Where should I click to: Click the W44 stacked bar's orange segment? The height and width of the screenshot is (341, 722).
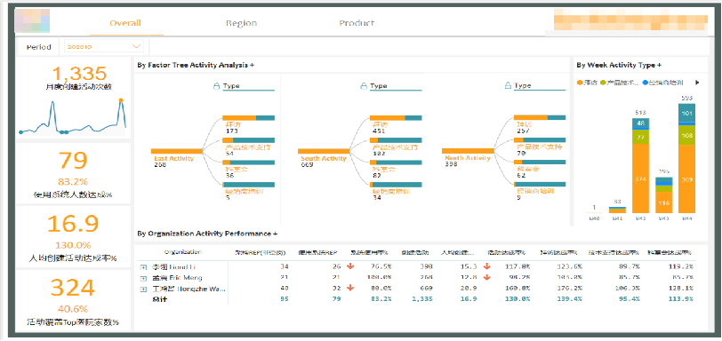tap(686, 179)
